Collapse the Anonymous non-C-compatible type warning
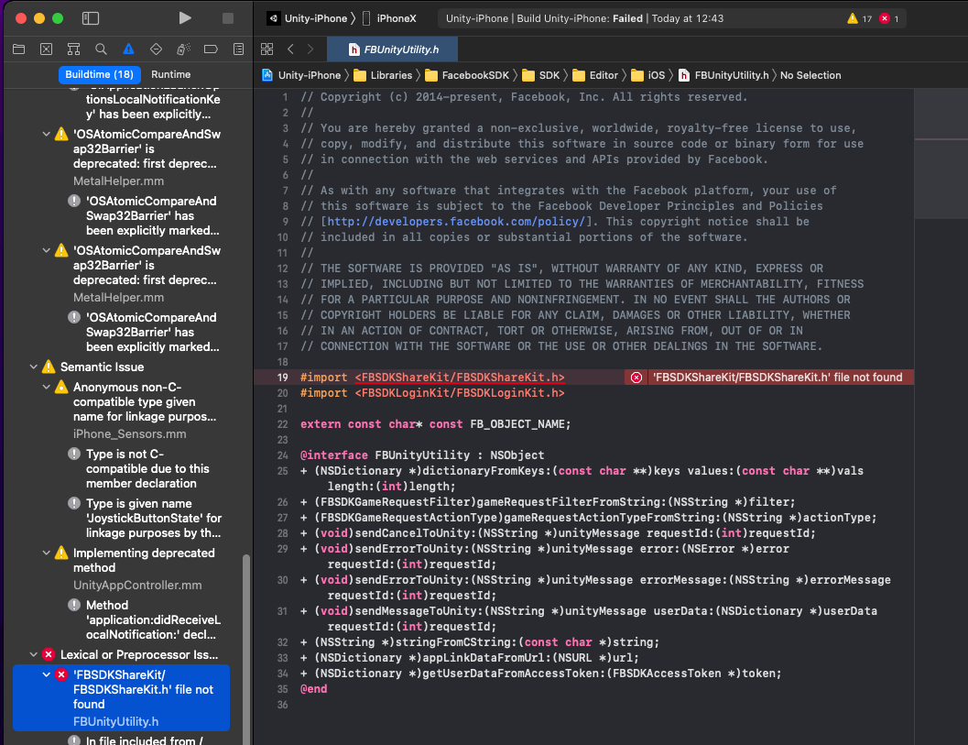Screen dimensions: 968x745 (x=47, y=387)
